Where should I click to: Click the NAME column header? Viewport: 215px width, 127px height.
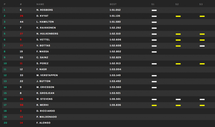[x=40, y=4]
